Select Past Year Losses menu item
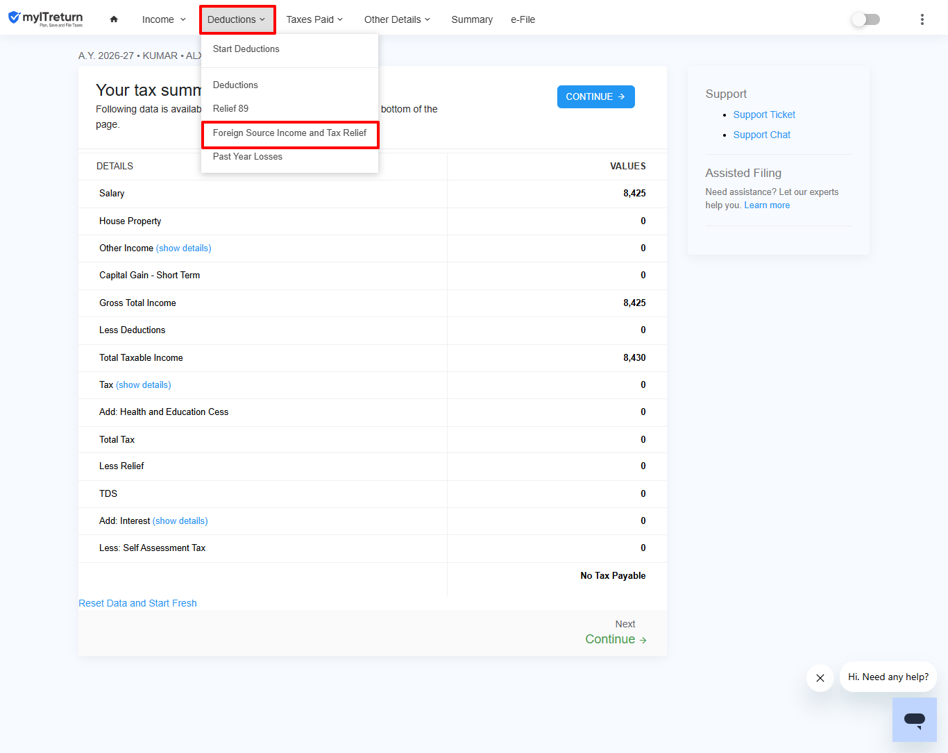The width and height of the screenshot is (948, 753). click(x=248, y=157)
